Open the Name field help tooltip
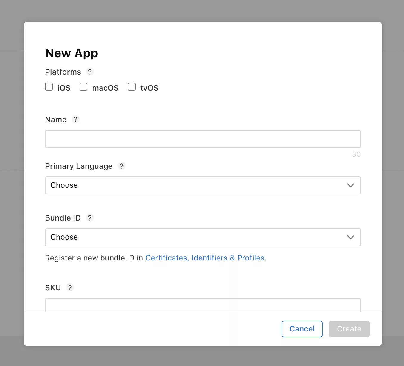Image resolution: width=404 pixels, height=366 pixels. click(76, 120)
